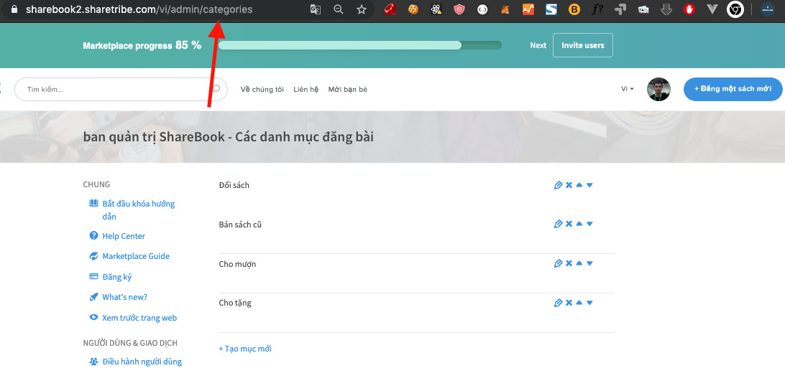Focus the Tìm kiếm search field
The image size is (785, 368).
(121, 90)
